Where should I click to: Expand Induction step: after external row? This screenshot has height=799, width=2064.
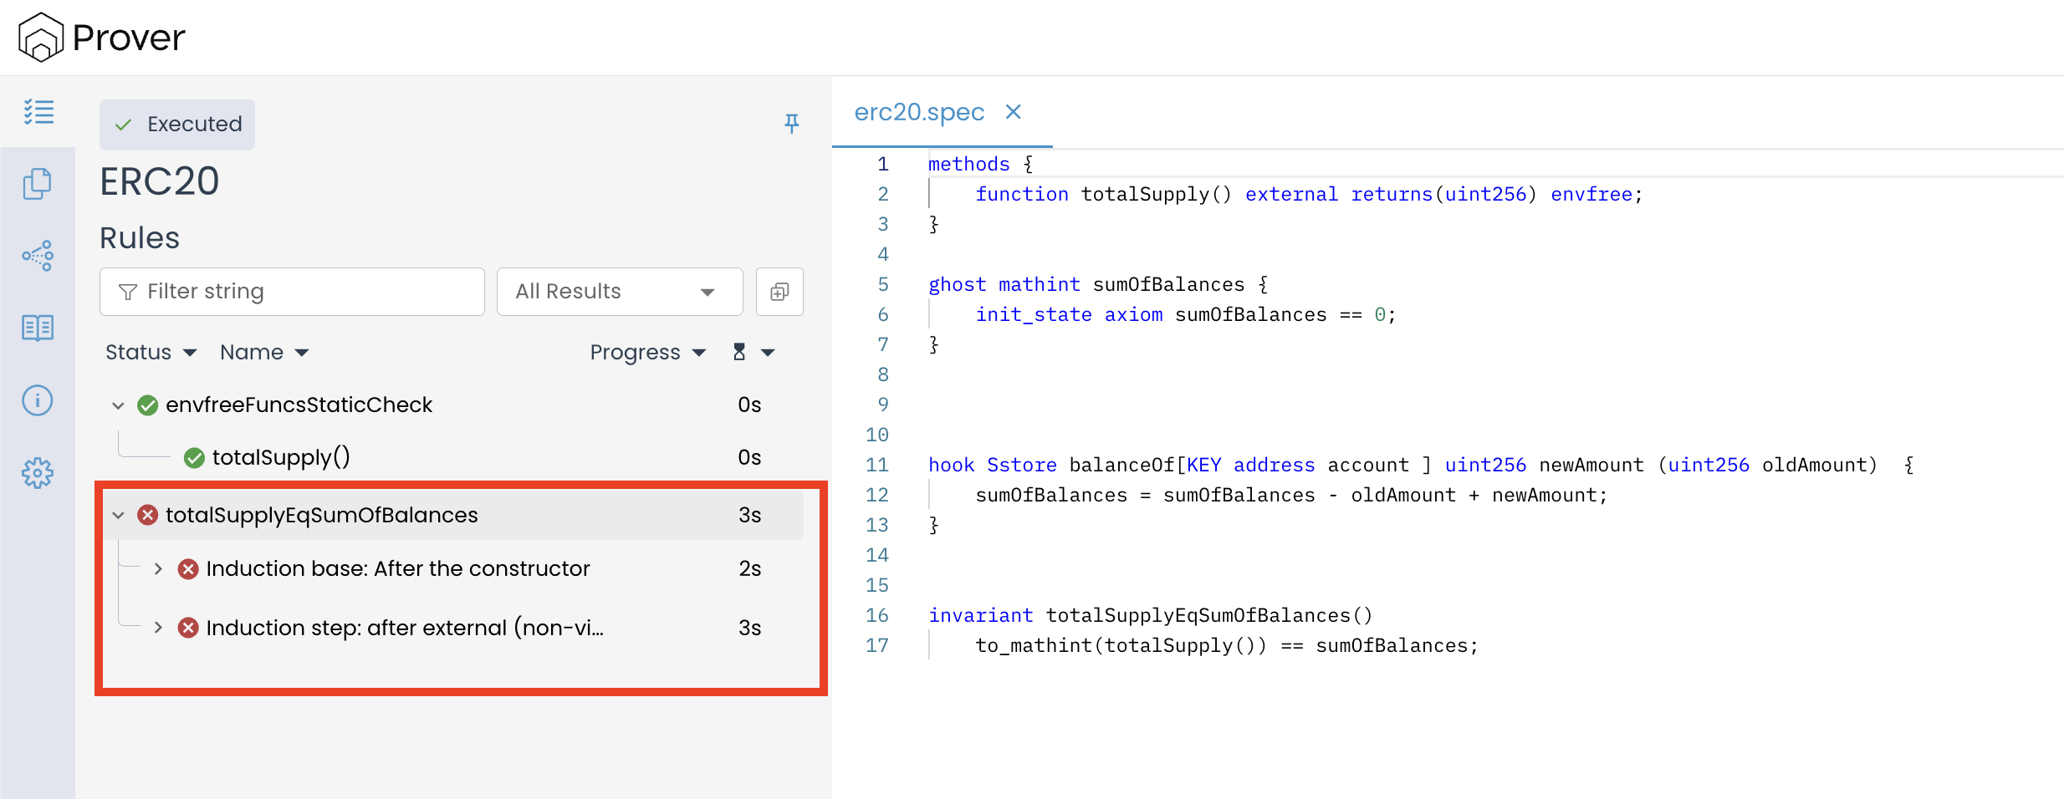[x=158, y=628]
